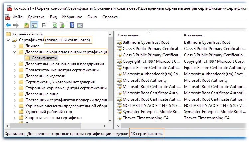Select Промежуточные центры сертификации label
Screen dimensions: 249x142
click(x=62, y=70)
